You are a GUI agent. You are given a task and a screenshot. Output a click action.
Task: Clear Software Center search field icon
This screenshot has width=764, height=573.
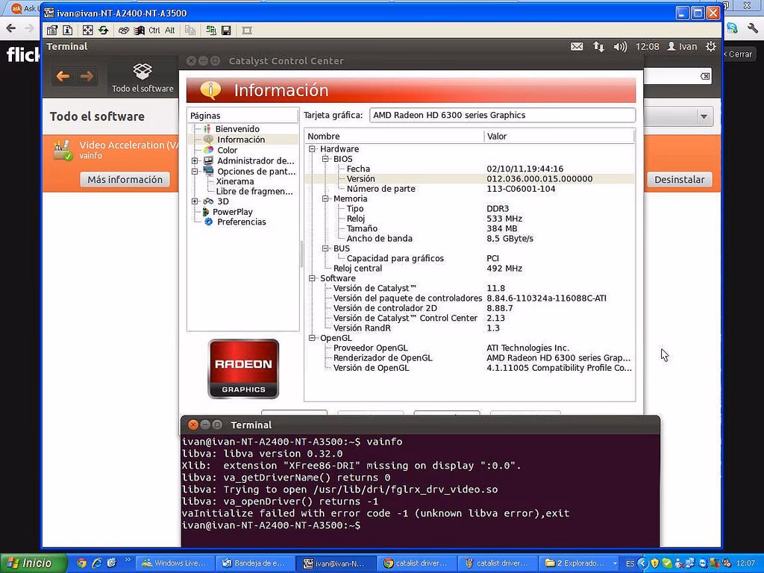pos(705,76)
